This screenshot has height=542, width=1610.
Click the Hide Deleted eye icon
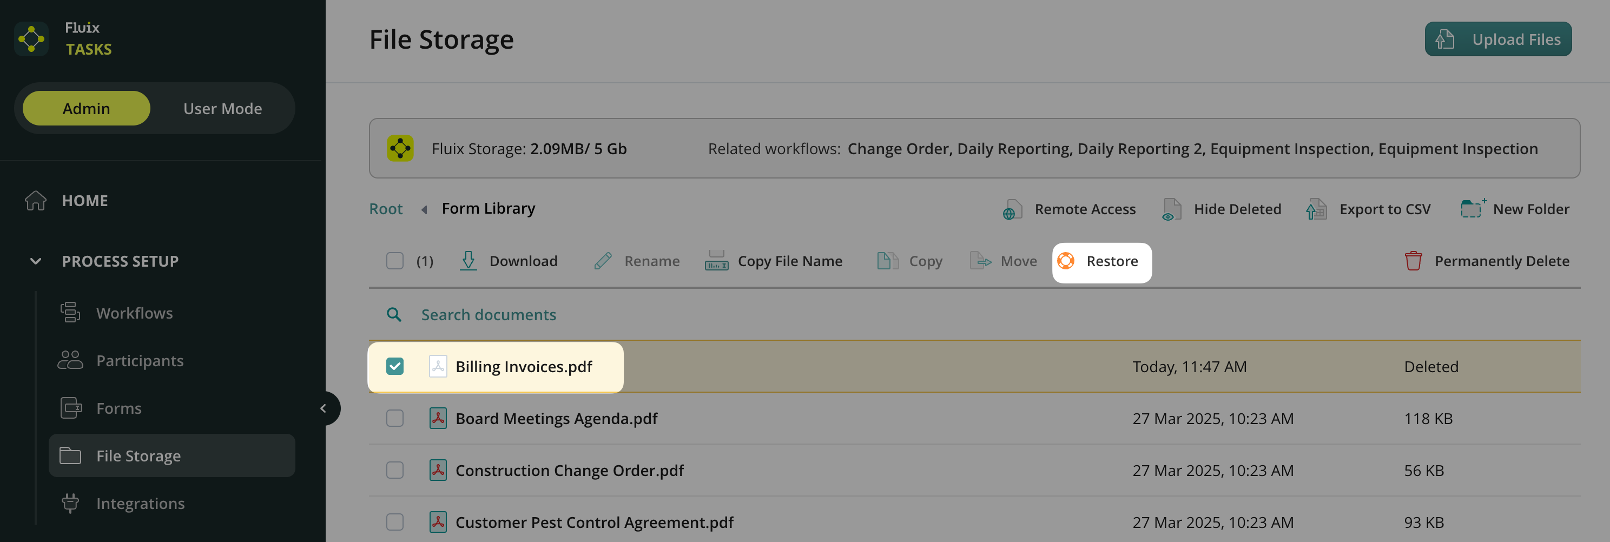[1171, 209]
